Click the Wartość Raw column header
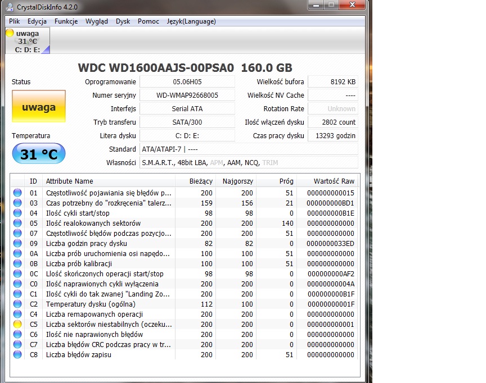This screenshot has width=486, height=383. point(327,181)
